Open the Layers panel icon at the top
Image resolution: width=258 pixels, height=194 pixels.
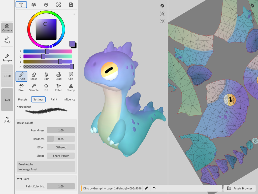(34, 5)
